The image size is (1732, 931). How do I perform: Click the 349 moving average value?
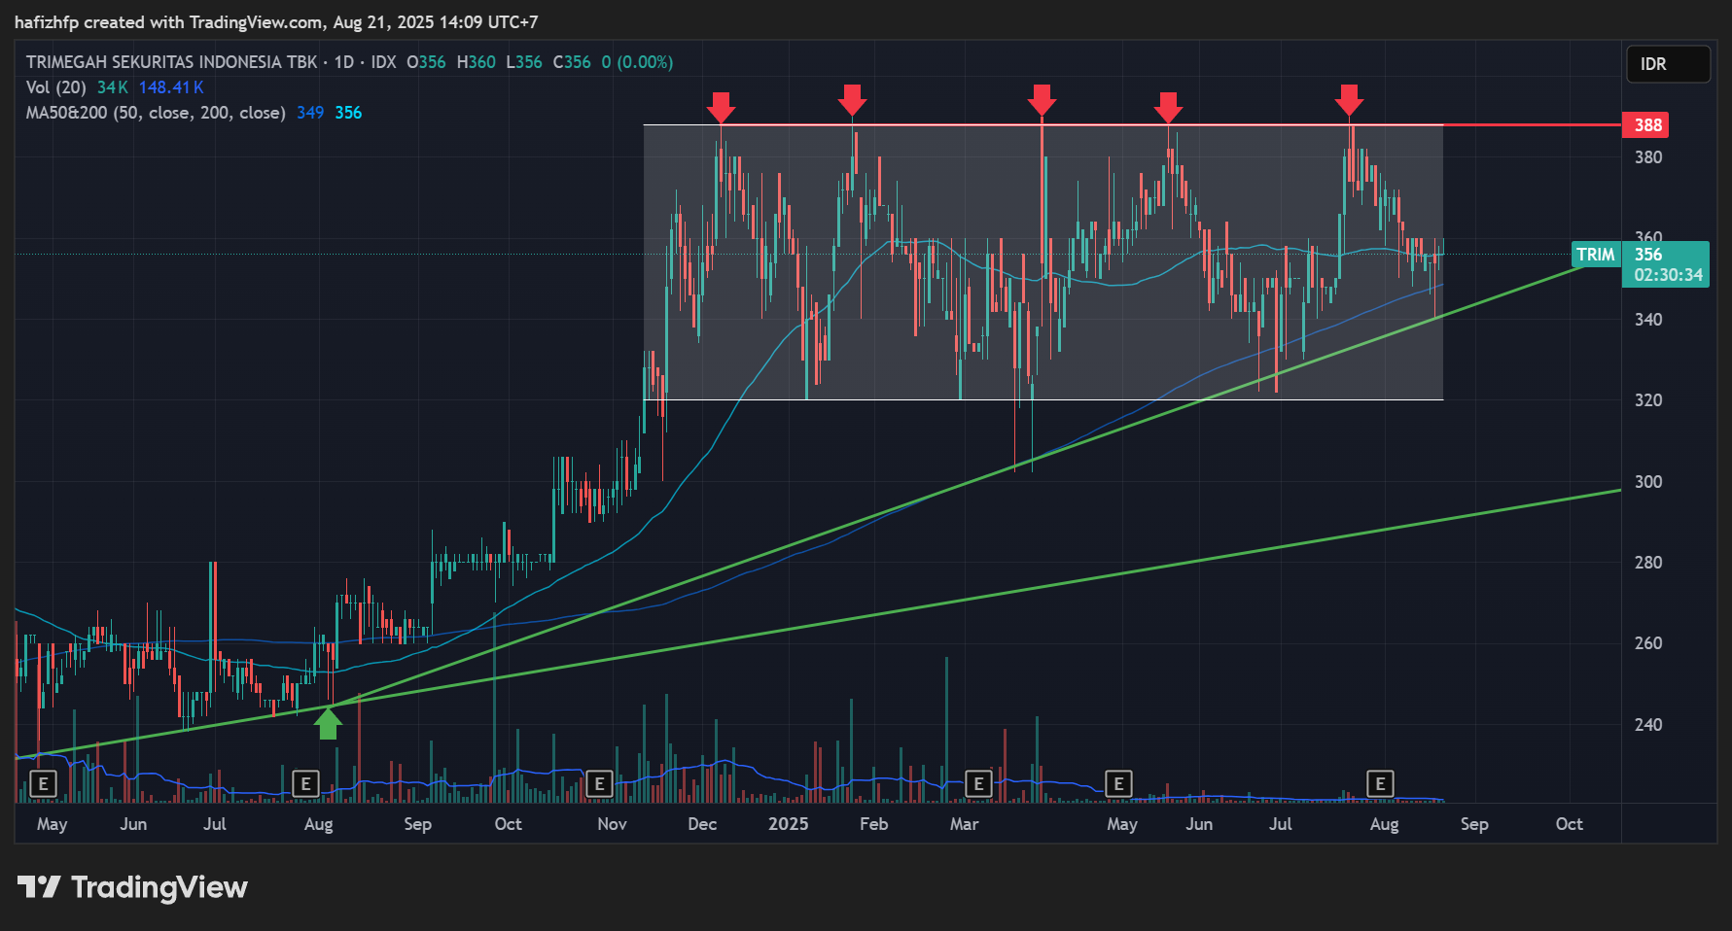tap(310, 113)
